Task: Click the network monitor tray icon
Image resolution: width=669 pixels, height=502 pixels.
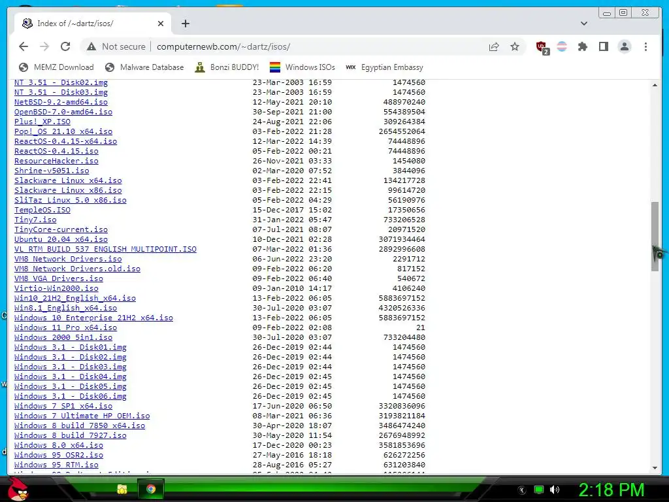Action: pos(539,490)
